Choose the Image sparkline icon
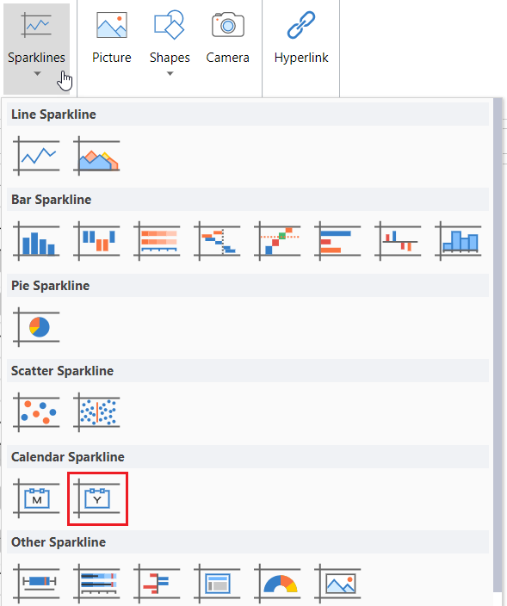The height and width of the screenshot is (606, 507). 338,584
